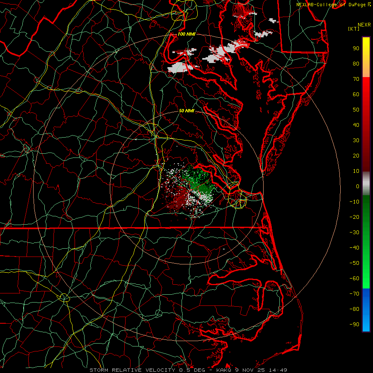Click the gray zero-velocity segment of color bar
This screenshot has height=373, width=373.
click(x=366, y=184)
